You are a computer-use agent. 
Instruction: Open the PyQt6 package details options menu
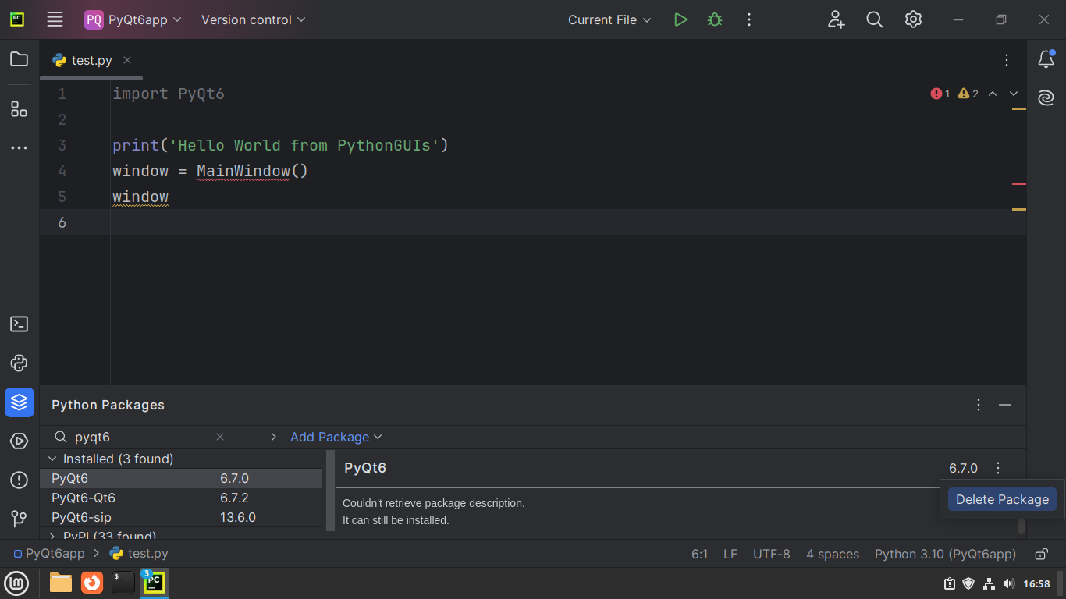(x=998, y=468)
